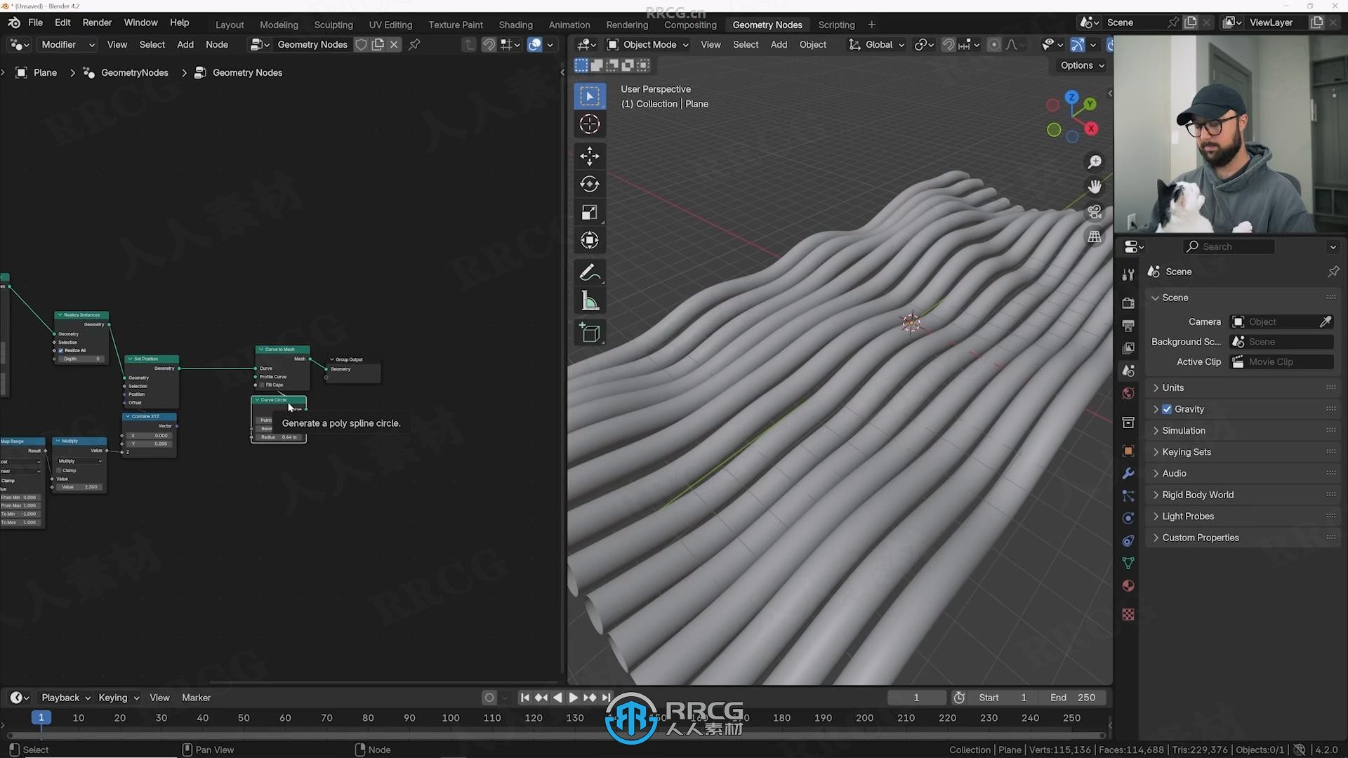Open the Physics properties tab
This screenshot has height=758, width=1348.
pos(1128,518)
